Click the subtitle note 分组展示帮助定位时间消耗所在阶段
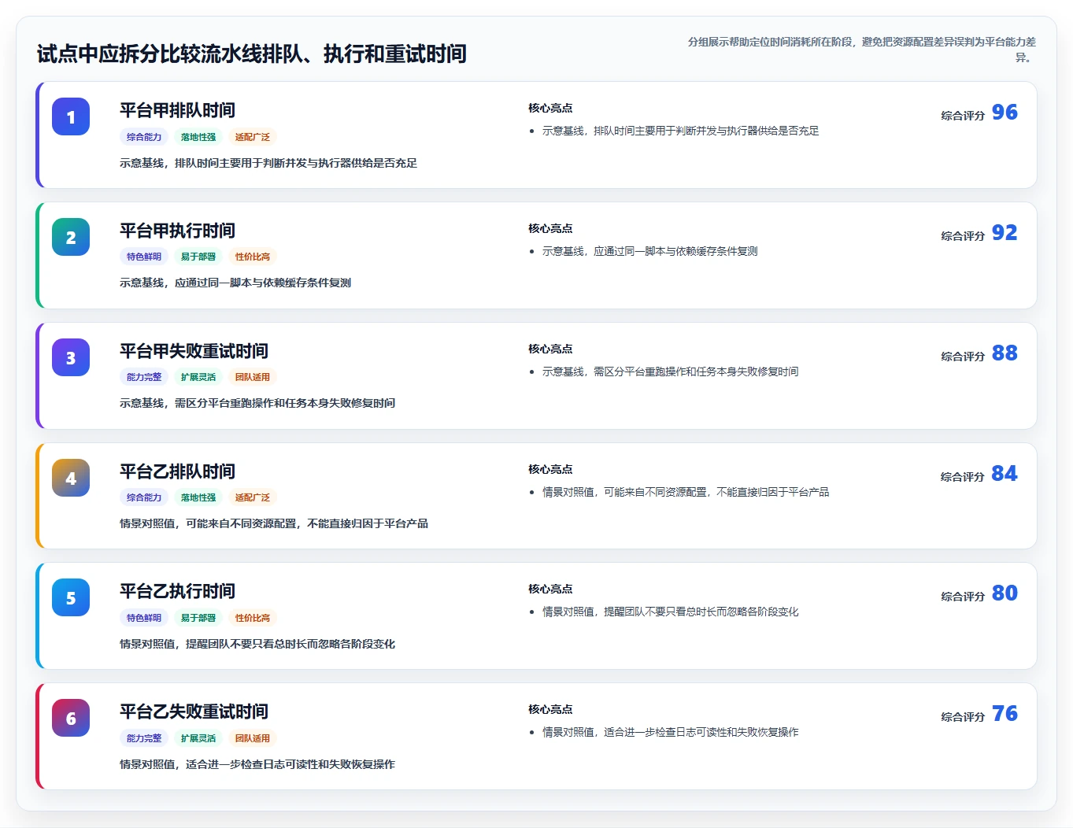Screen dimensions: 1073x828 862,50
